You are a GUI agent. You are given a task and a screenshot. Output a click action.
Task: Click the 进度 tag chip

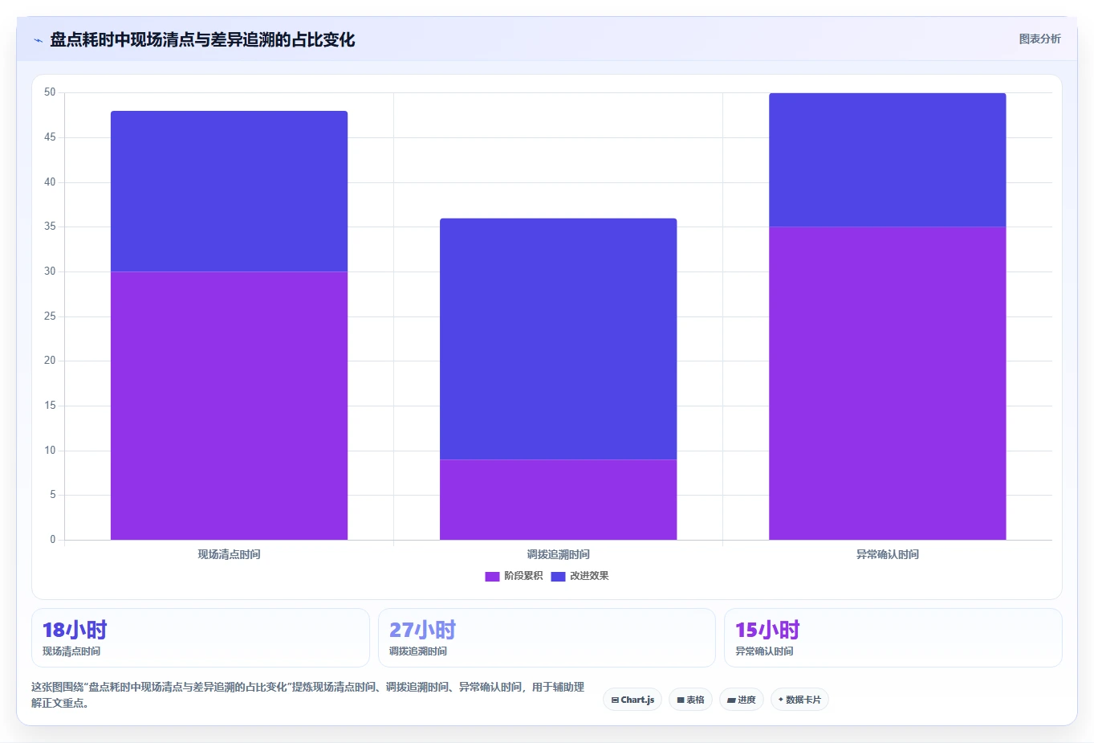(742, 700)
